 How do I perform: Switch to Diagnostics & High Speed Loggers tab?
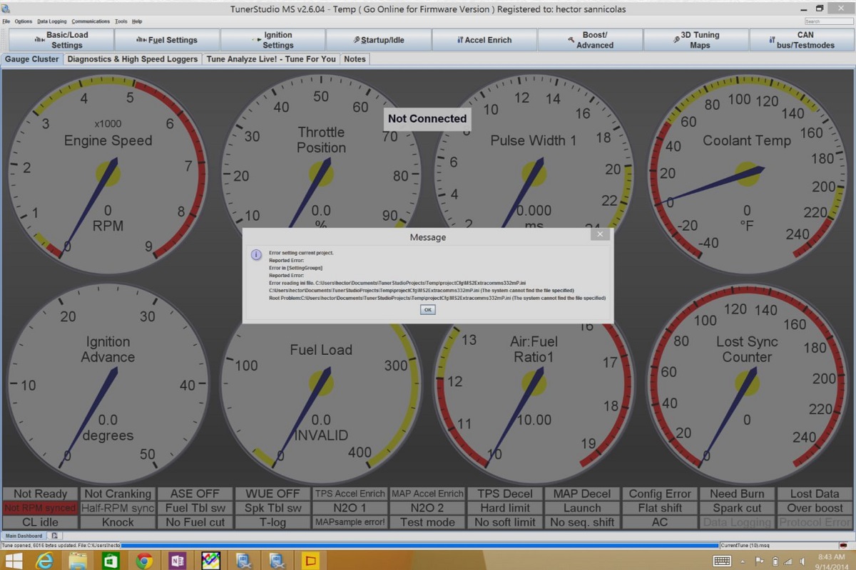tap(133, 59)
